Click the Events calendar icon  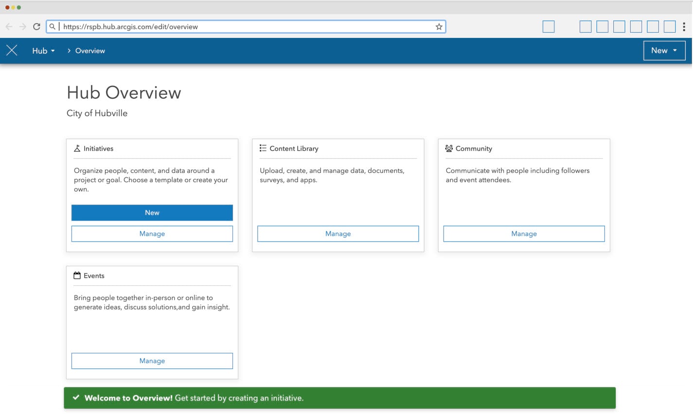77,275
